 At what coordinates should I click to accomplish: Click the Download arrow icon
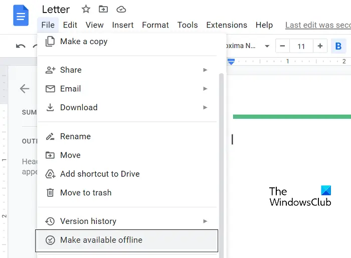50,108
